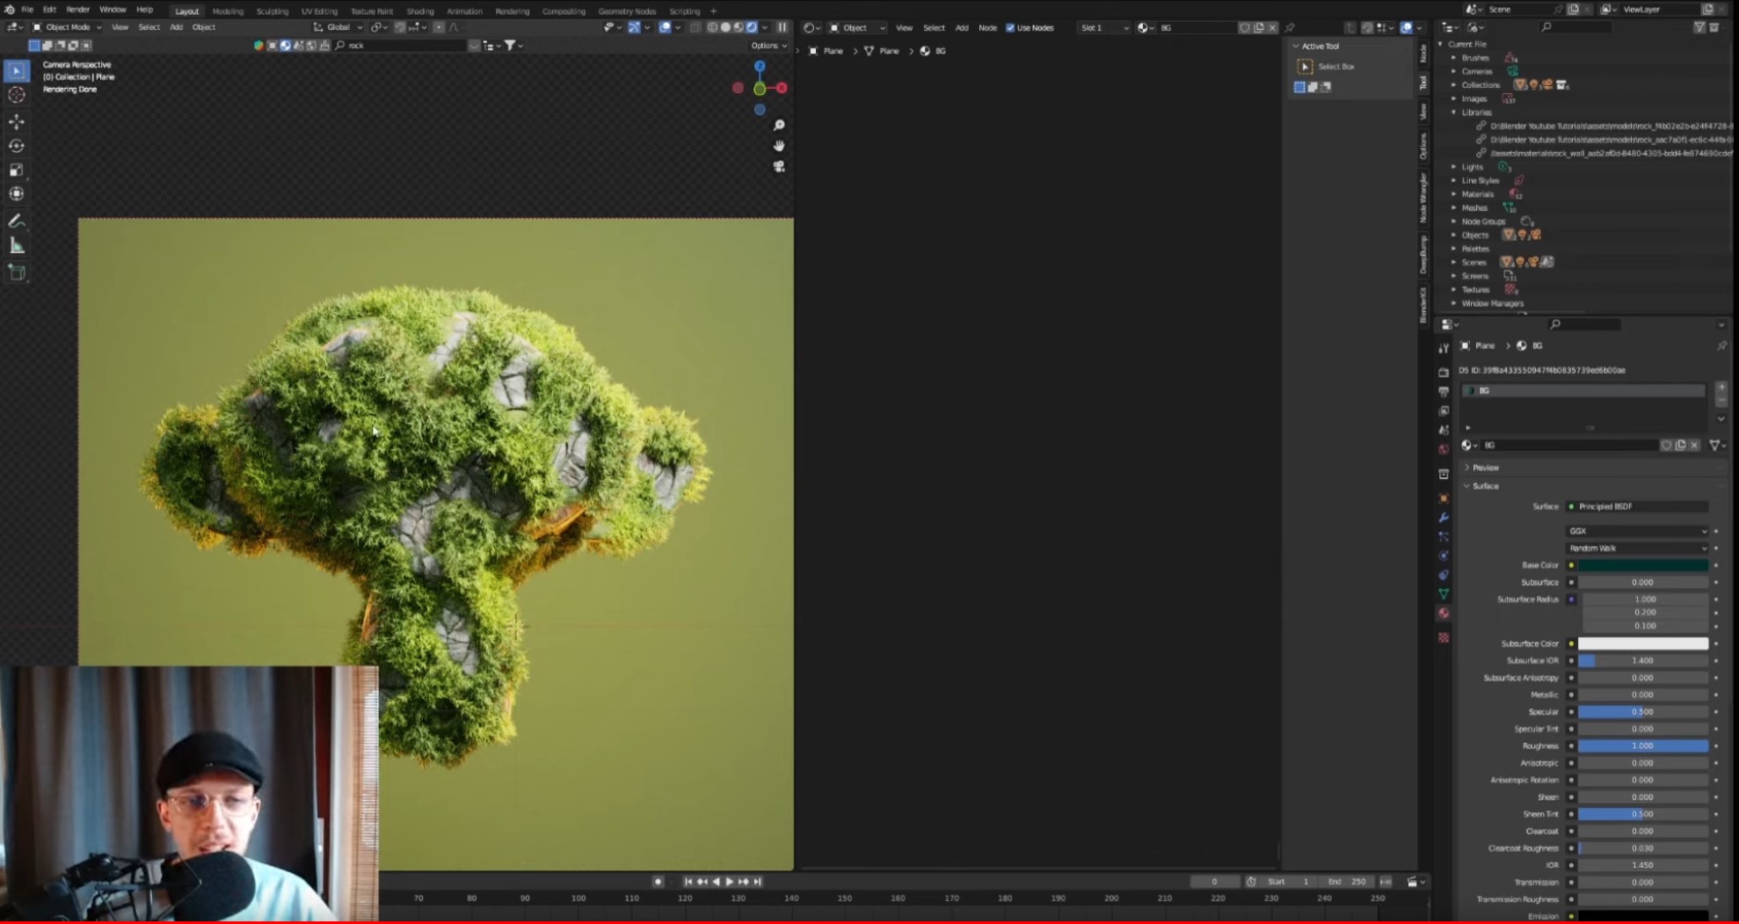Toggle the pin icon in properties header
Image resolution: width=1739 pixels, height=924 pixels.
(1721, 346)
